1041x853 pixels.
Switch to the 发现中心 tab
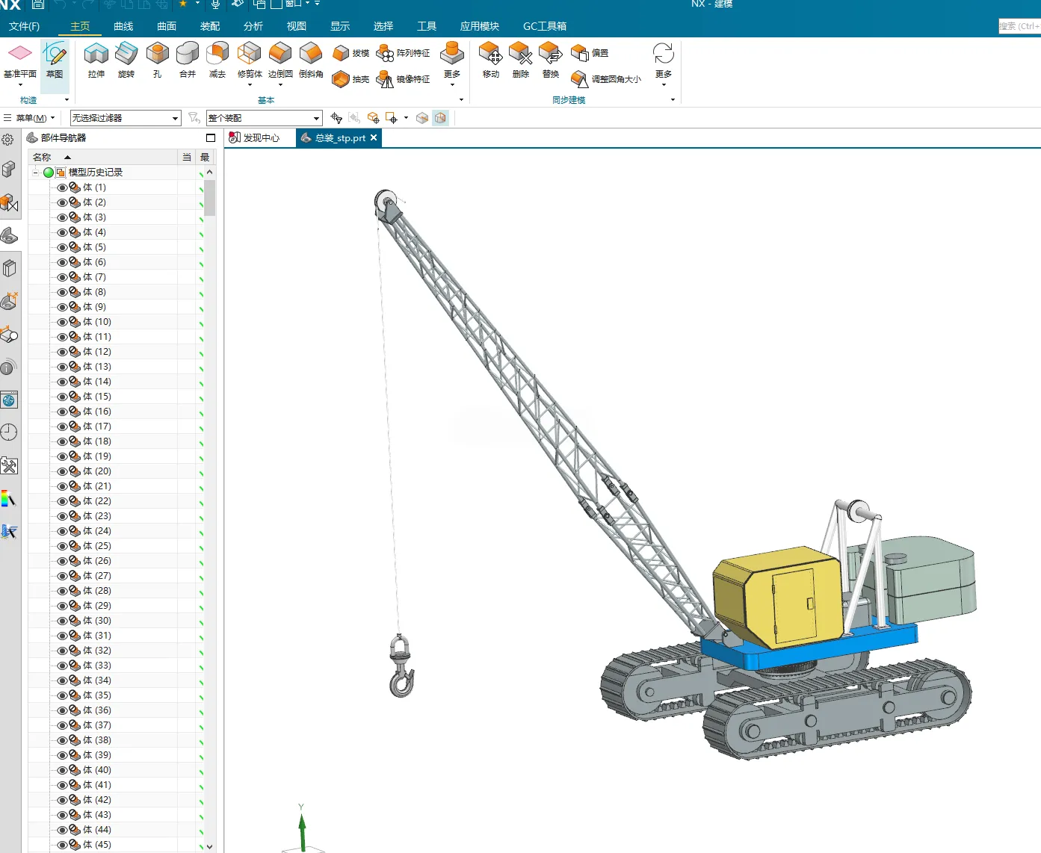tap(254, 138)
